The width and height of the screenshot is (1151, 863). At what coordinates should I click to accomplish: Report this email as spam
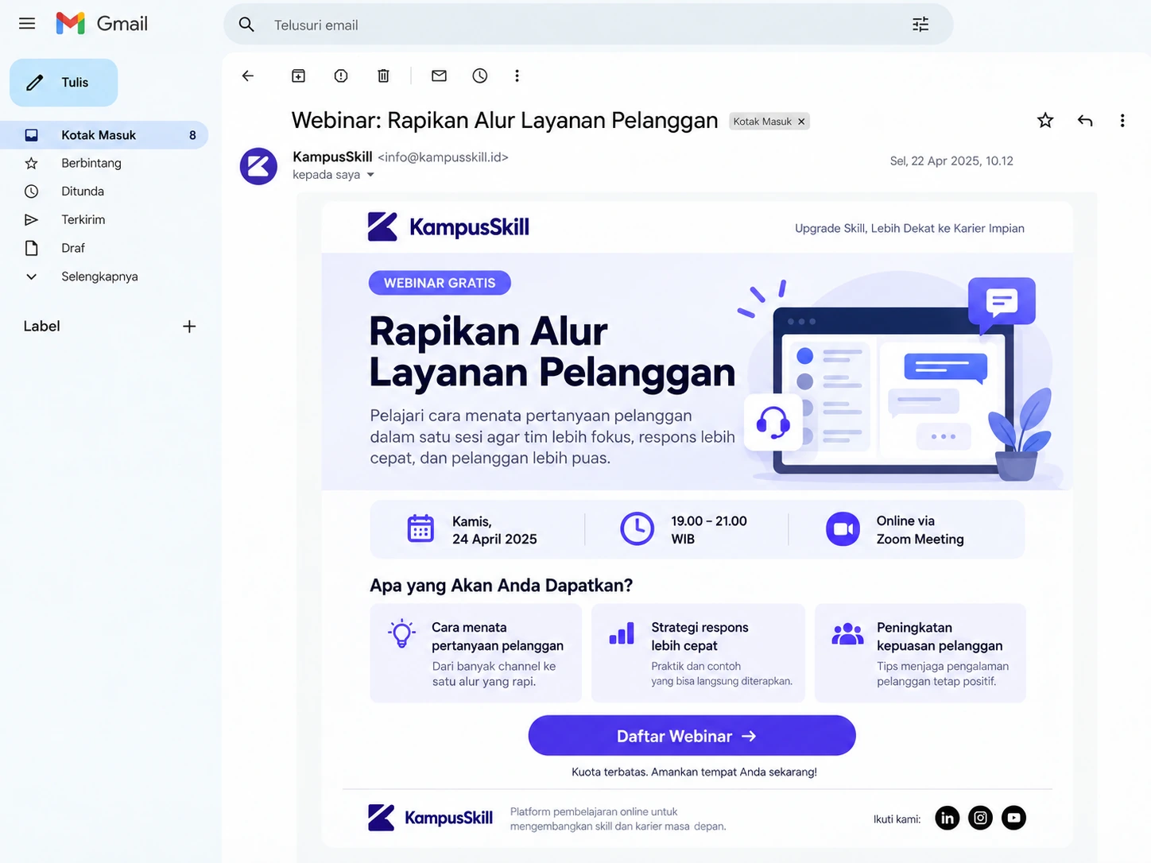[x=341, y=75]
